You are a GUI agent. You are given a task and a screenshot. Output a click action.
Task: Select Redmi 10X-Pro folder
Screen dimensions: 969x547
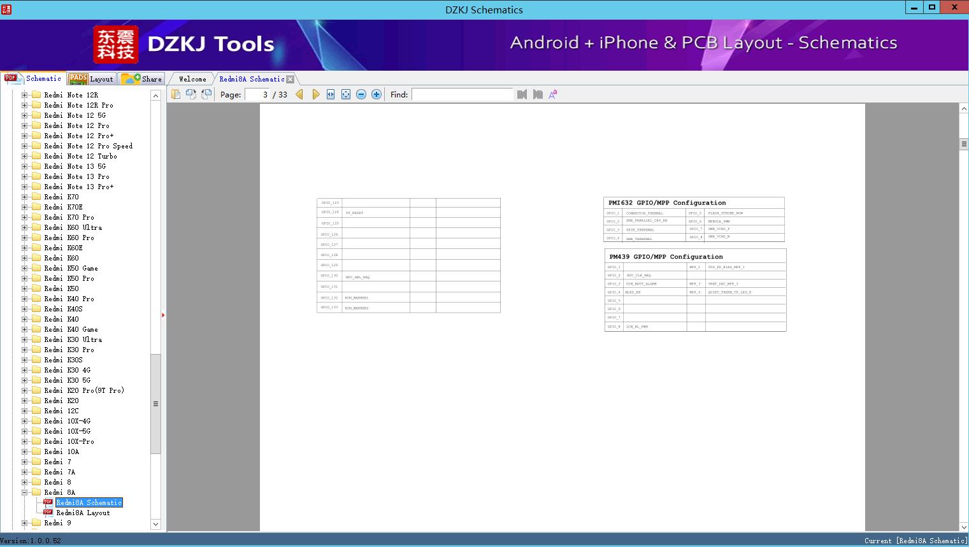click(x=69, y=441)
